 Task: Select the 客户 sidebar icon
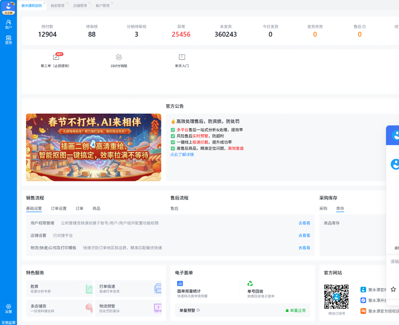click(x=8, y=23)
